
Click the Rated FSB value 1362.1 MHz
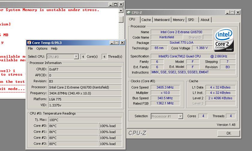point(165,103)
